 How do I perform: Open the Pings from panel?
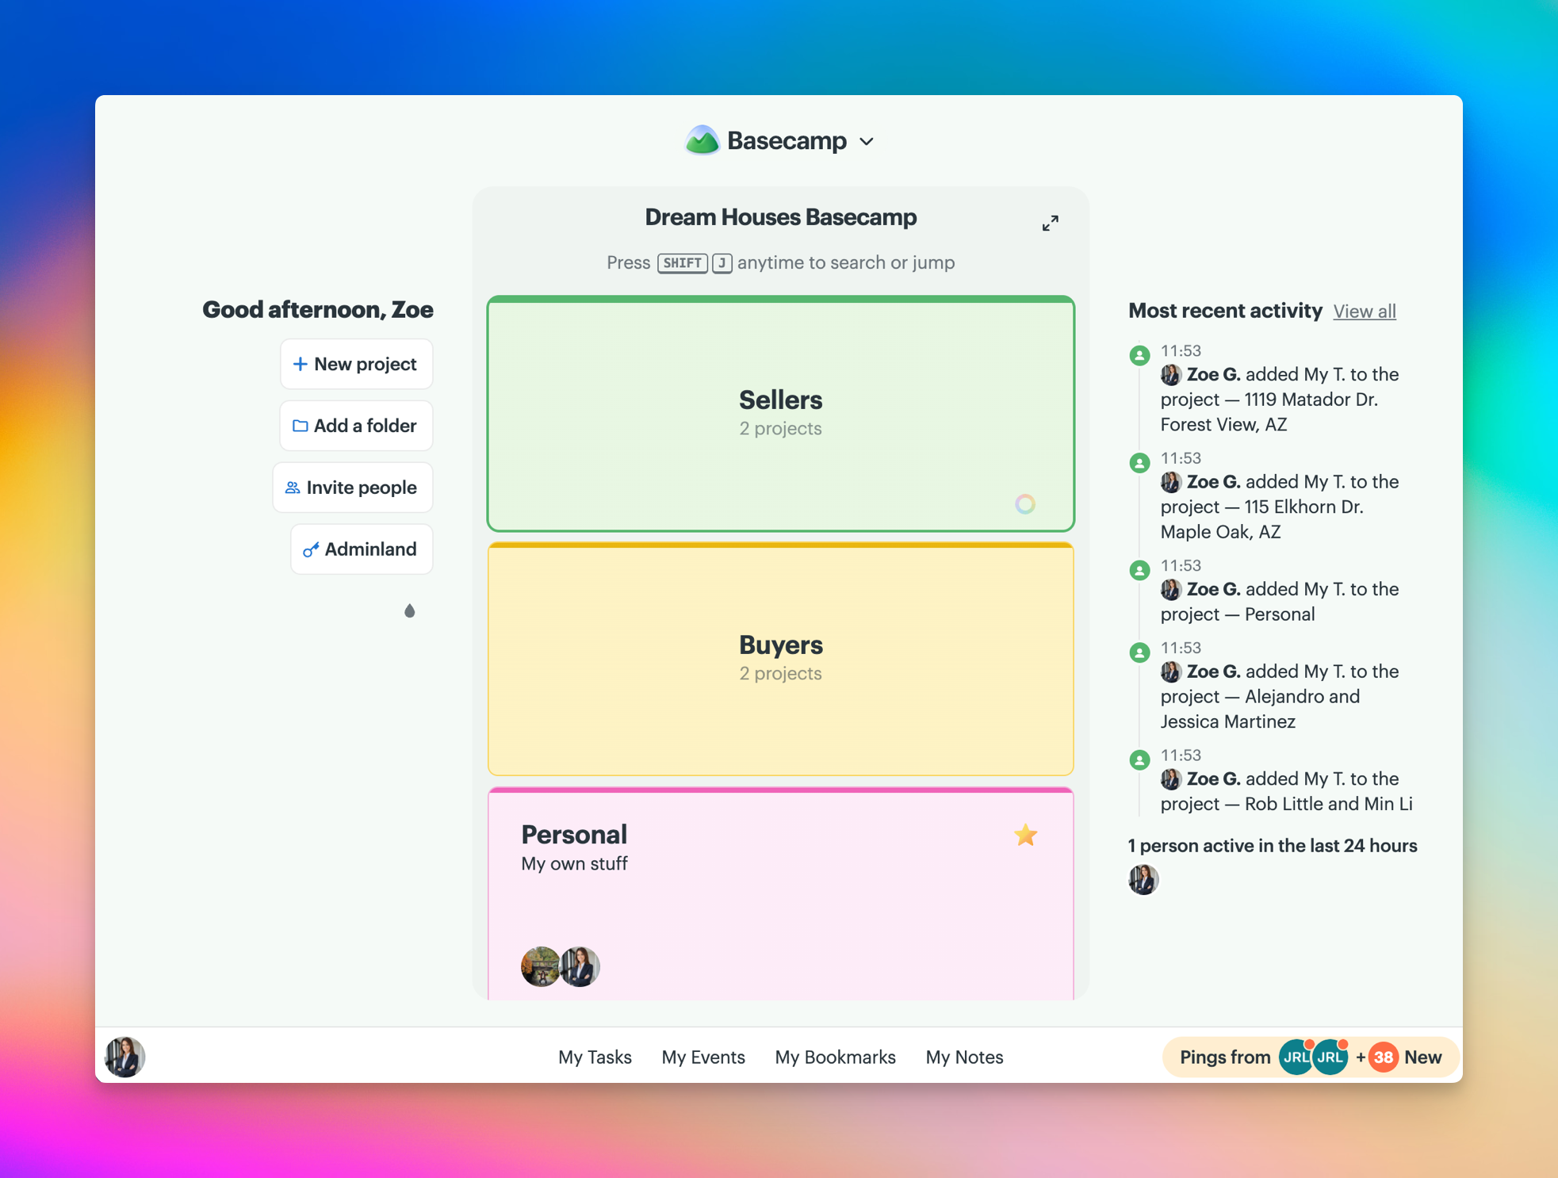(x=1311, y=1057)
